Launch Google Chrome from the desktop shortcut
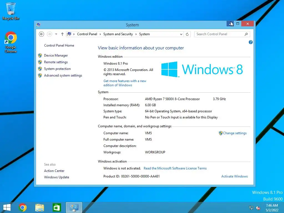 11,42
